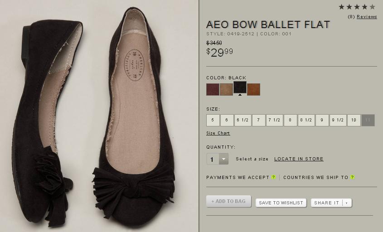383x232 pixels.
Task: Click Save To Wishlist button
Action: point(281,203)
